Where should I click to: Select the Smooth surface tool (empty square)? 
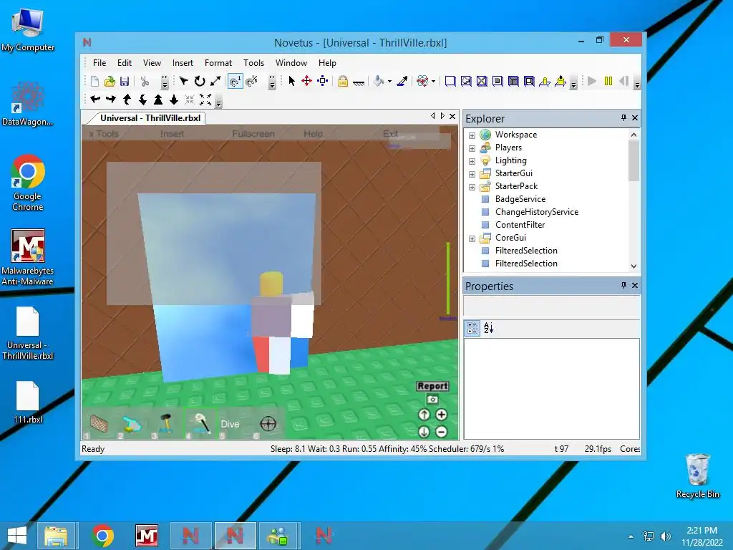pos(450,82)
